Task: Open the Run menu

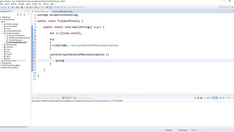Action: (x=40, y=4)
